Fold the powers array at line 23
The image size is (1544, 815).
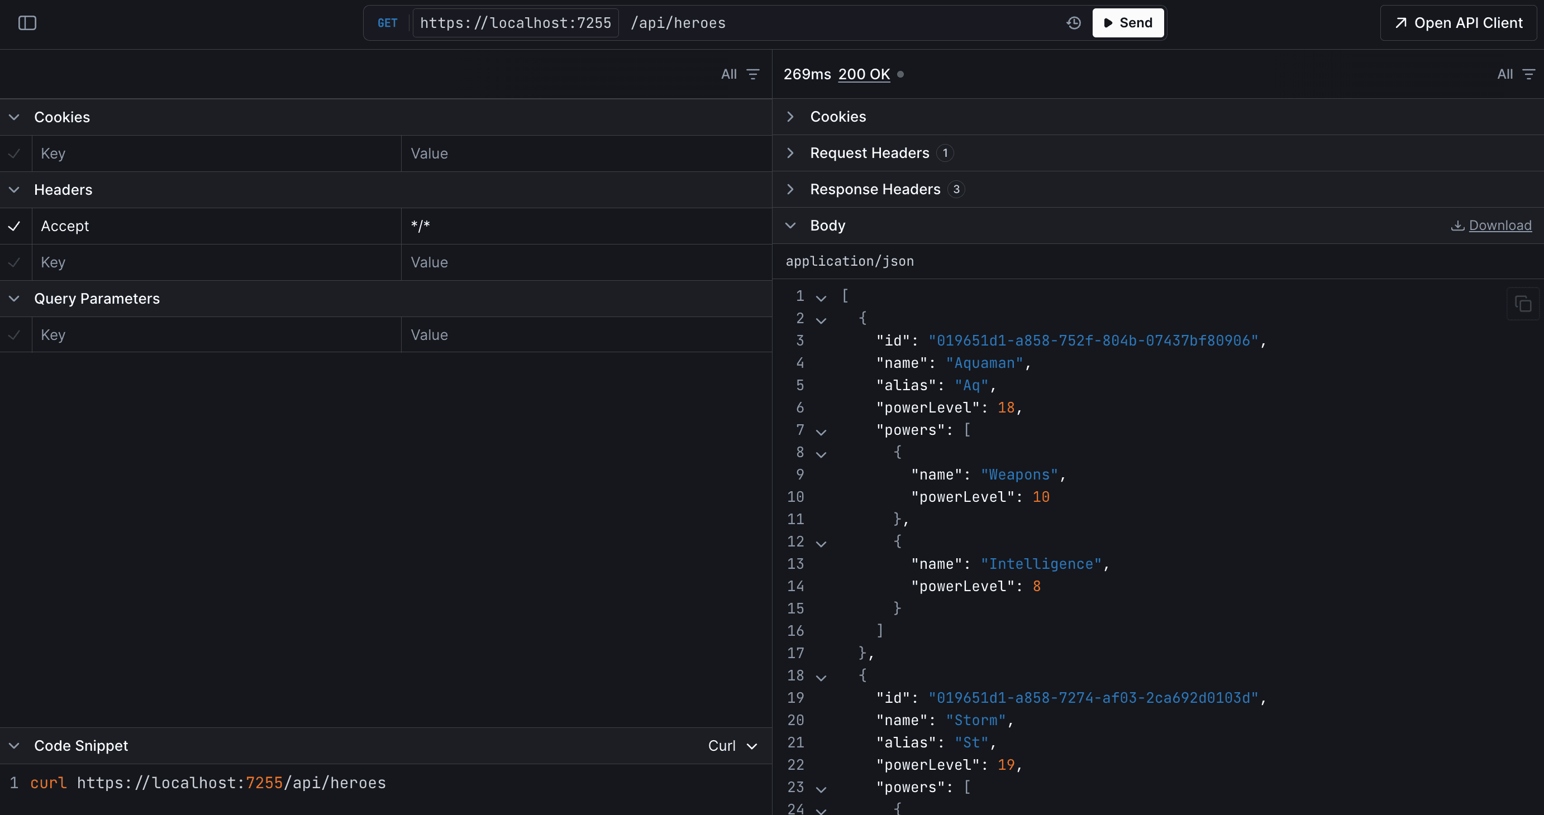821,789
